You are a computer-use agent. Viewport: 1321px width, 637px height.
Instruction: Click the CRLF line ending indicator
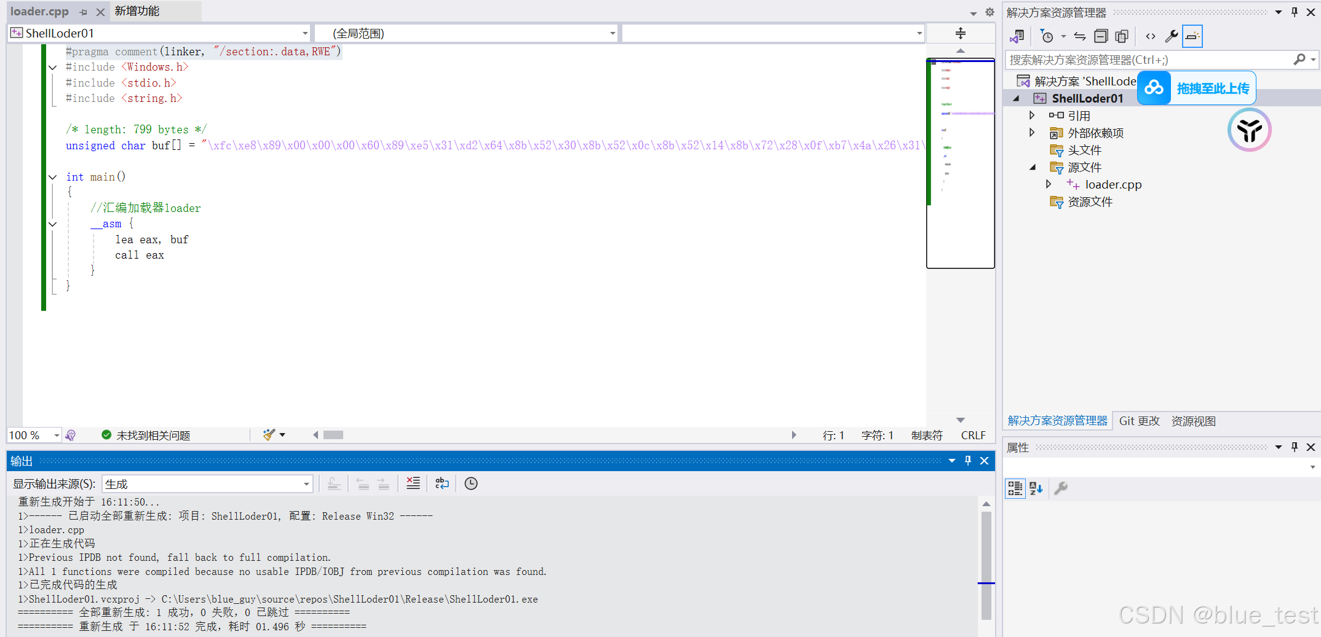point(973,435)
